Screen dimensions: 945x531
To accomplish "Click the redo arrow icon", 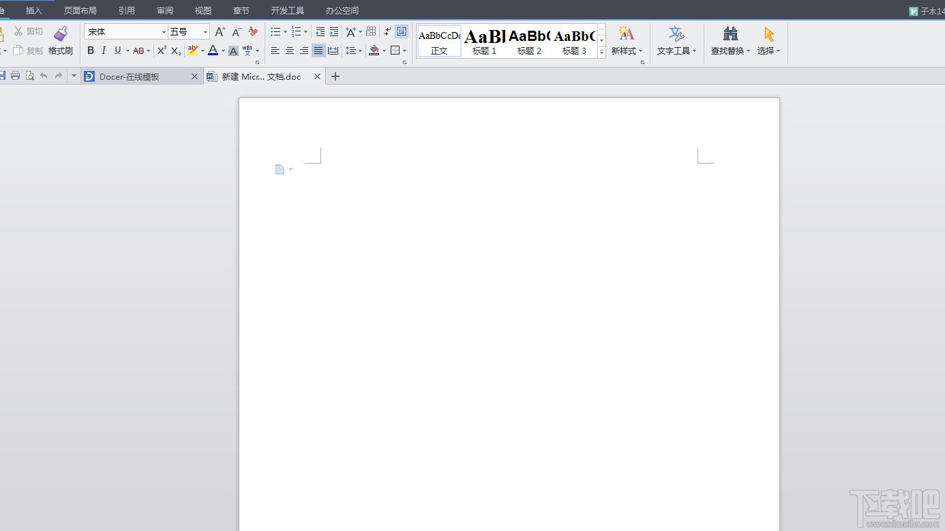I will [59, 76].
